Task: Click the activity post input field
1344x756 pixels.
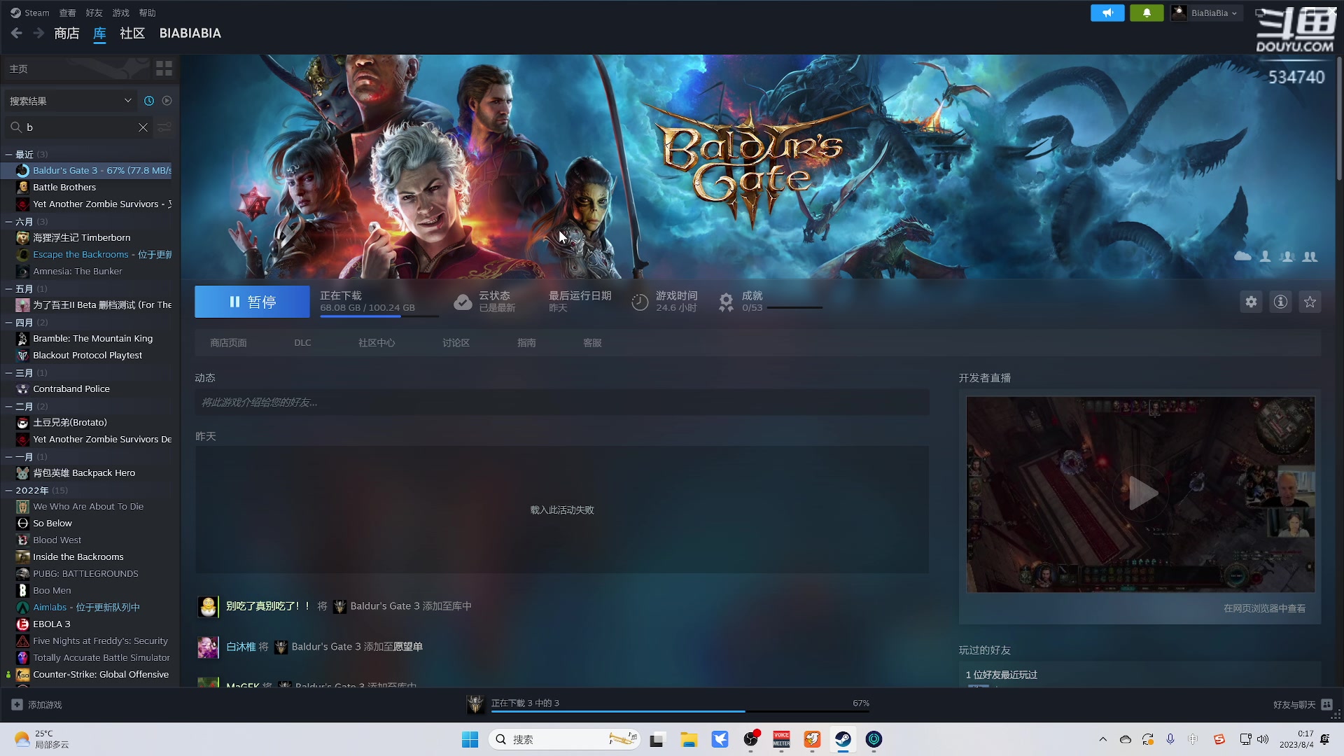Action: [x=562, y=402]
